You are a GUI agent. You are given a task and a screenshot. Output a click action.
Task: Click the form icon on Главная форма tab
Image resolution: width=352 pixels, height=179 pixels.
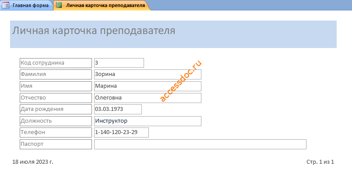pyautogui.click(x=6, y=5)
